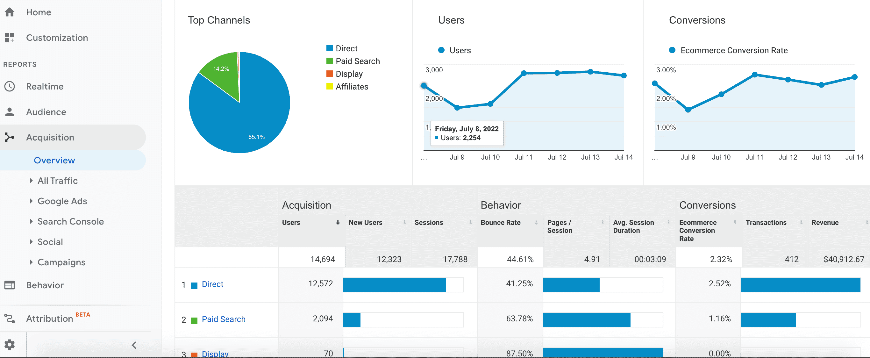Select the Overview menu item

[x=54, y=160]
